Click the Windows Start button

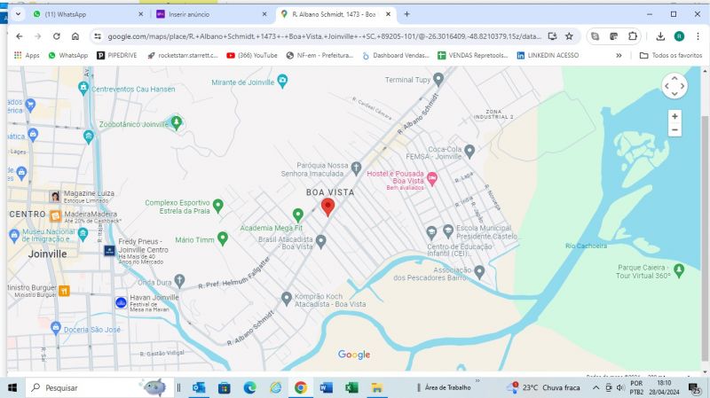(x=12, y=387)
